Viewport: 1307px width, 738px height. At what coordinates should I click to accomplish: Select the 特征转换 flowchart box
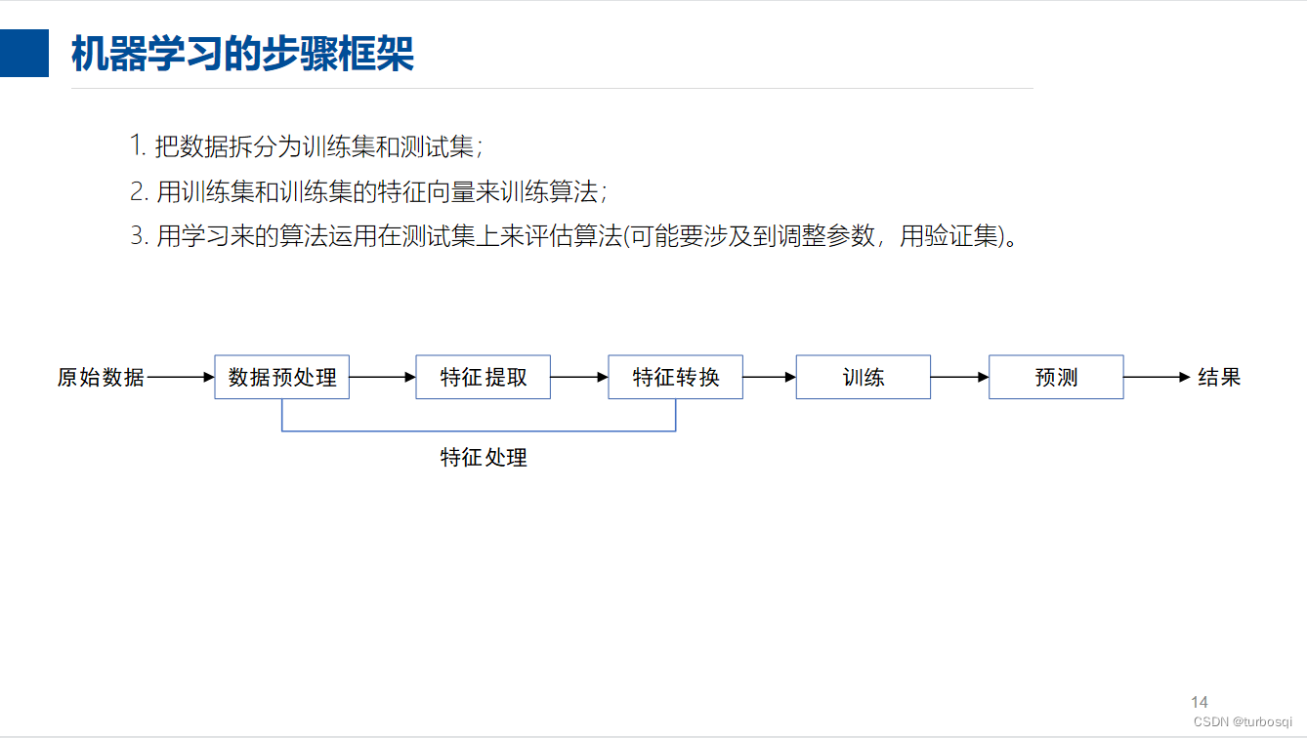[676, 377]
